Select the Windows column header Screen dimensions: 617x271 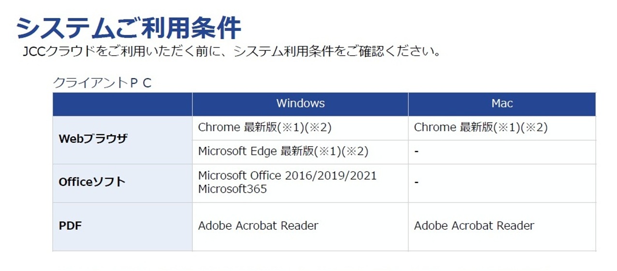pyautogui.click(x=300, y=104)
